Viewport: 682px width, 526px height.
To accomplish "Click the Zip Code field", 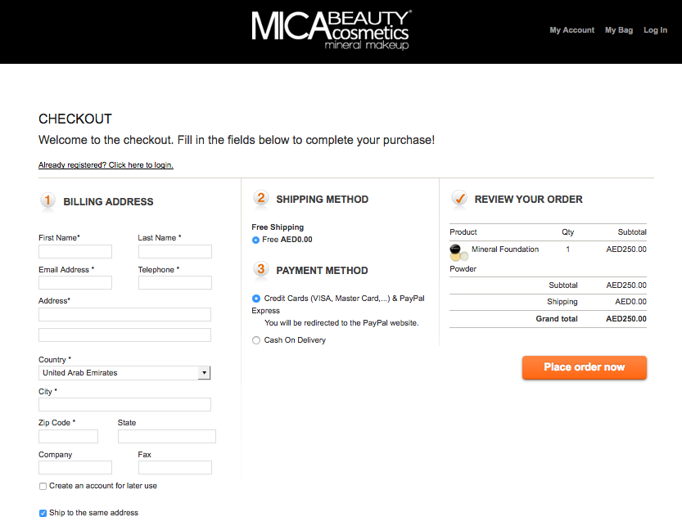I will click(68, 437).
